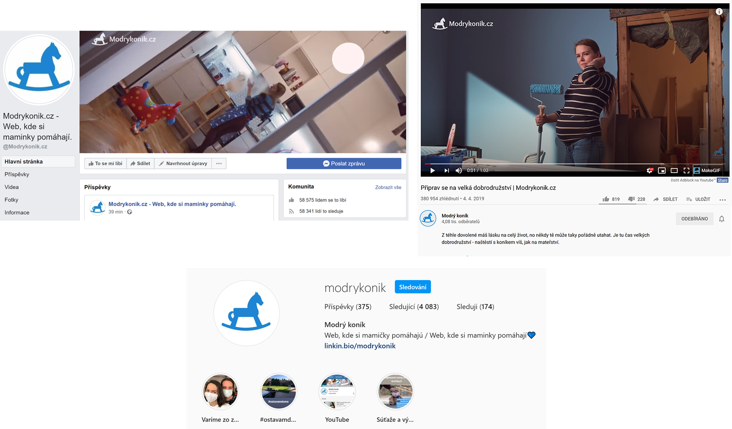Click the MakeGIF button

tap(707, 170)
